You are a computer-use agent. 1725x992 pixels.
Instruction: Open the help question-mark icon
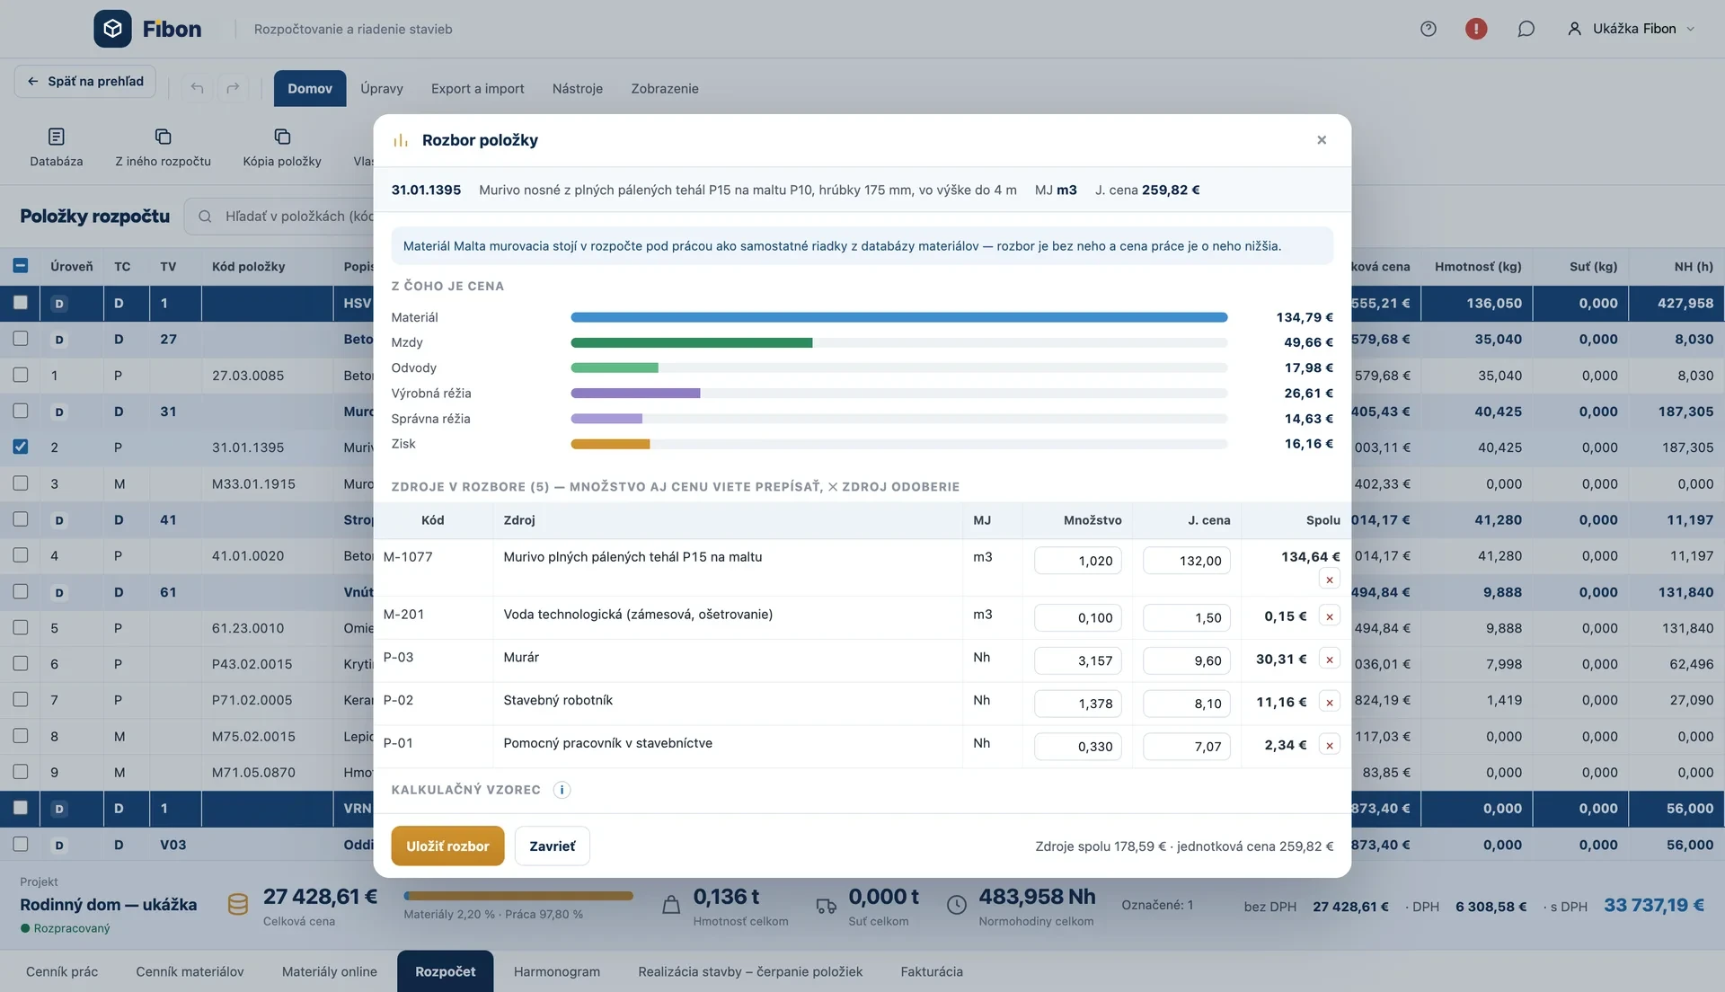click(x=1428, y=29)
